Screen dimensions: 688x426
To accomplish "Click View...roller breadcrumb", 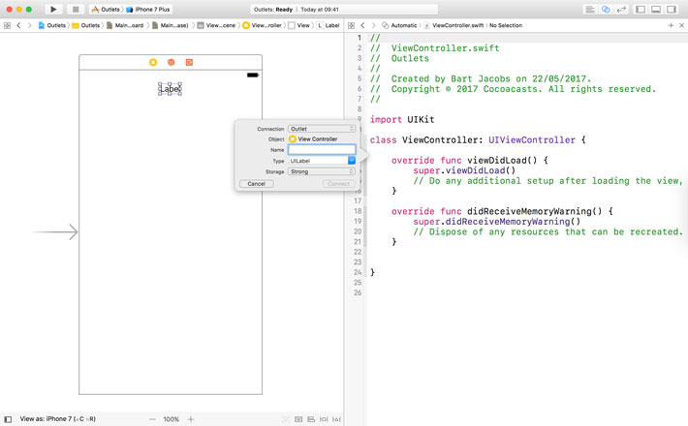I will (x=262, y=25).
